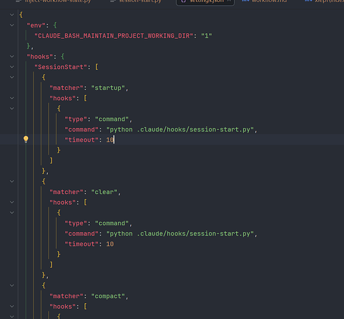Click the "clear" matcher value
This screenshot has height=319, width=344.
pos(104,192)
